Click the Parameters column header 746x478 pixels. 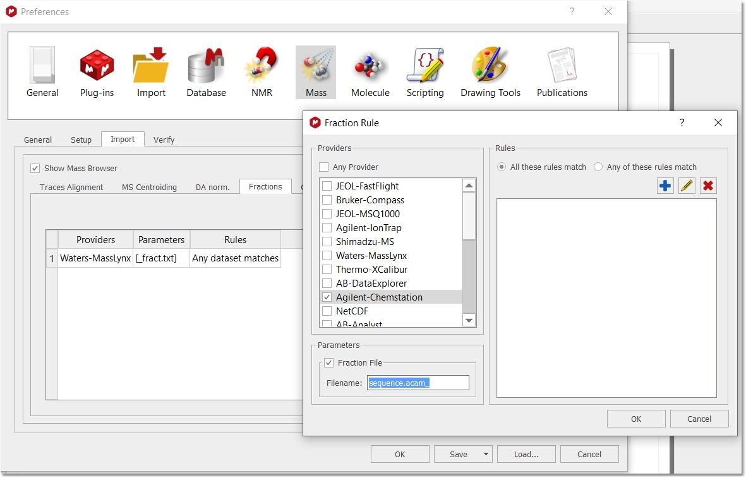click(161, 240)
